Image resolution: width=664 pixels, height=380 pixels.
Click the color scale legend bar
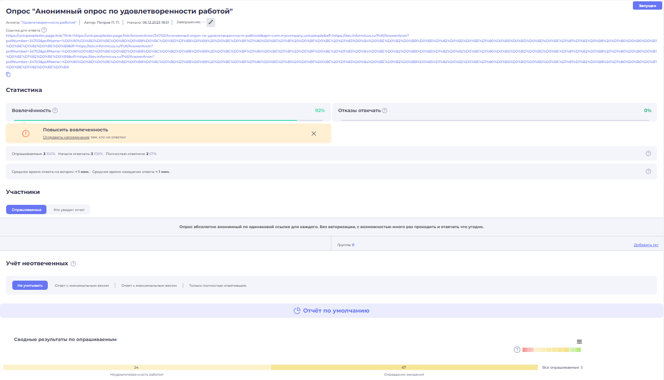[551, 350]
